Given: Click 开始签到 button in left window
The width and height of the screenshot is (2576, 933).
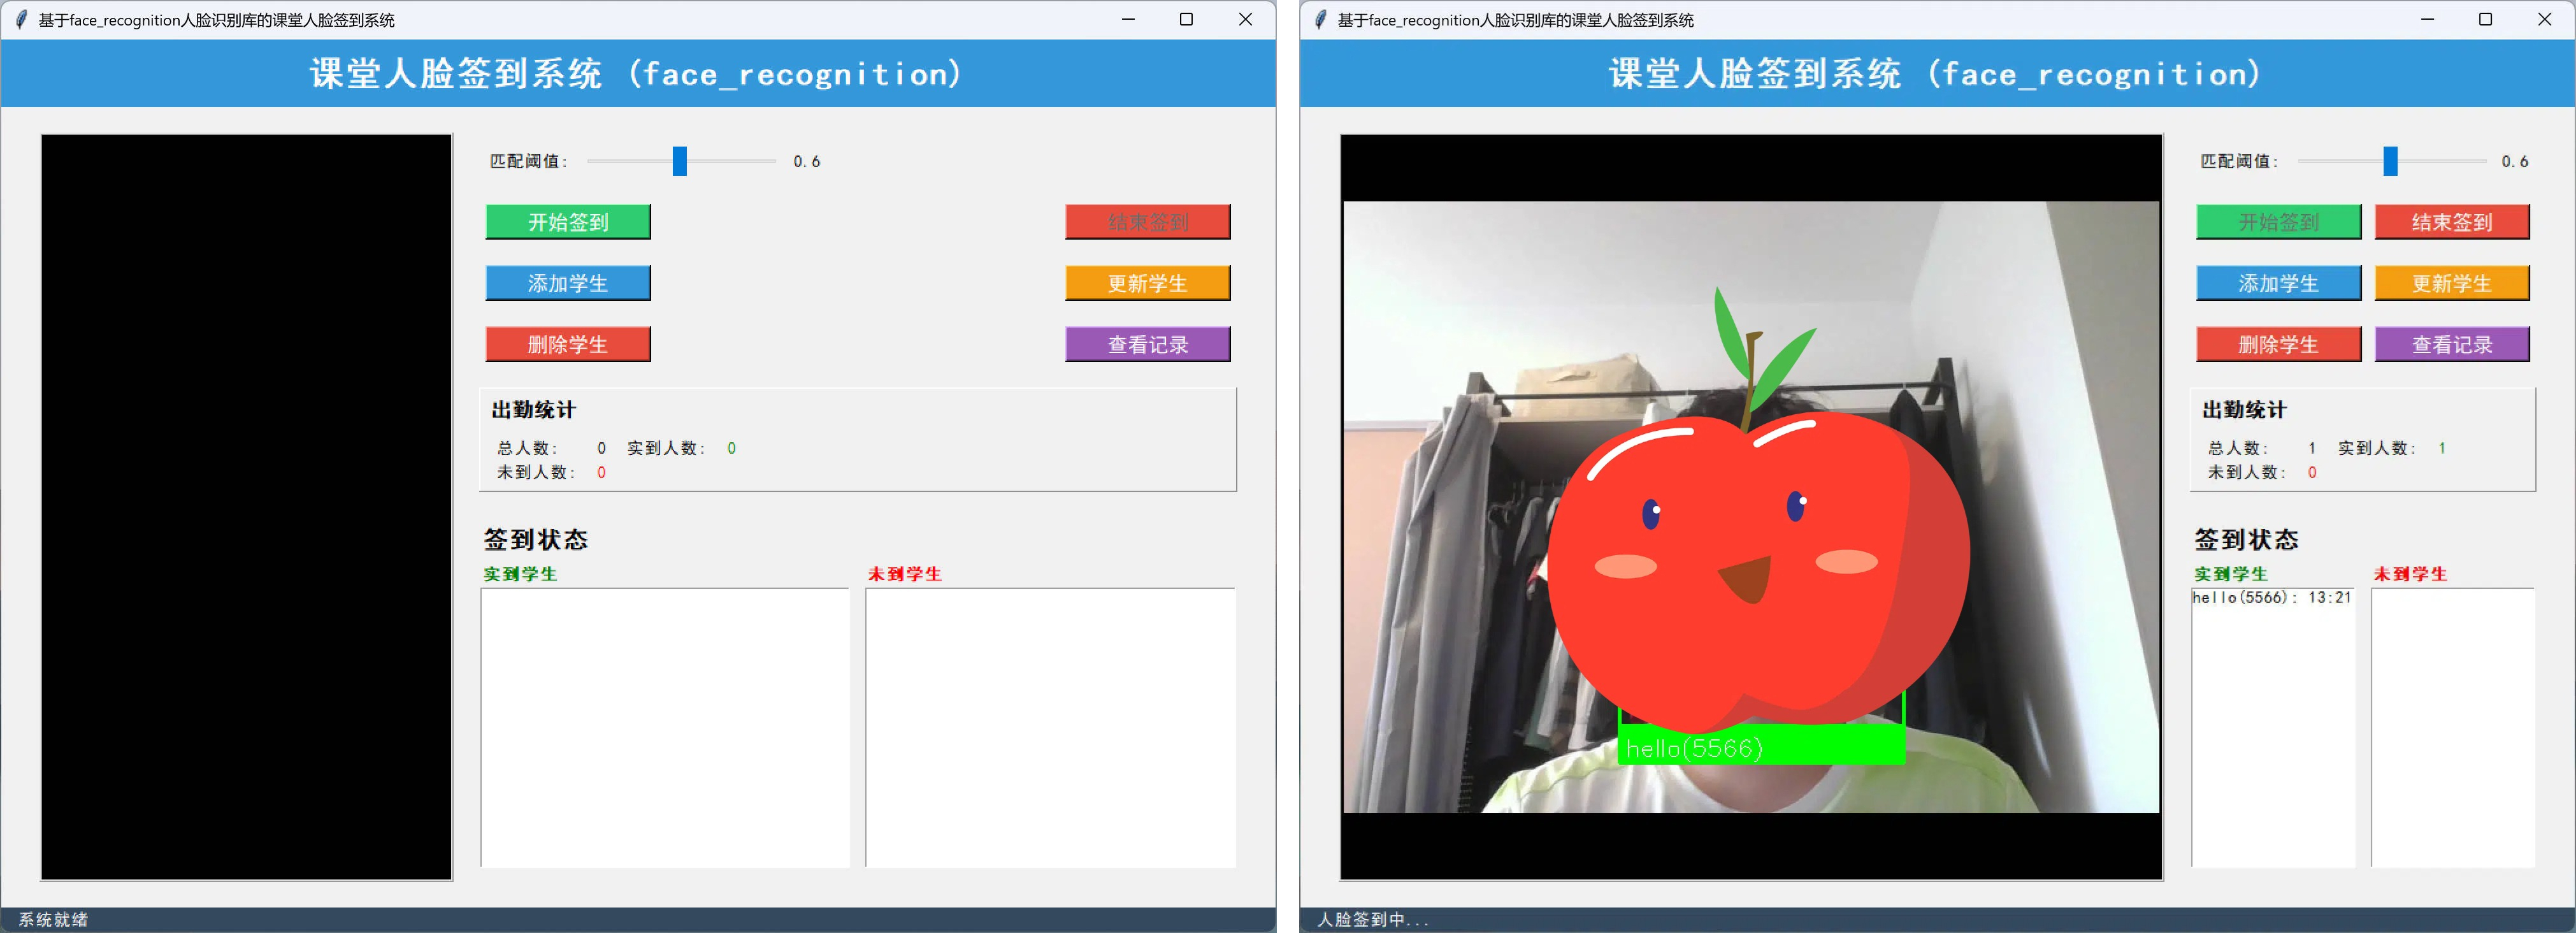Looking at the screenshot, I should (568, 222).
